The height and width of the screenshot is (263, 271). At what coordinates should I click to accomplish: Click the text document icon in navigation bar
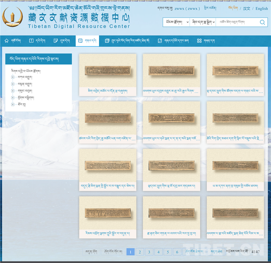(160, 41)
